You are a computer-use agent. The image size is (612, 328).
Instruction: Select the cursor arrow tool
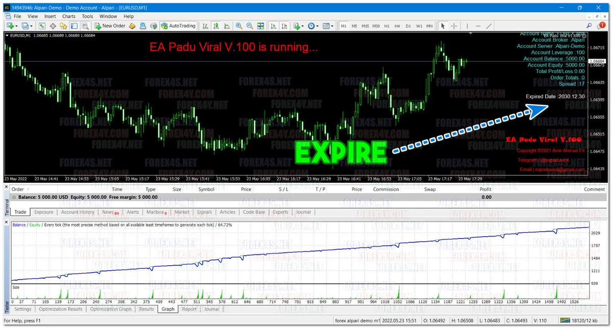click(443, 26)
